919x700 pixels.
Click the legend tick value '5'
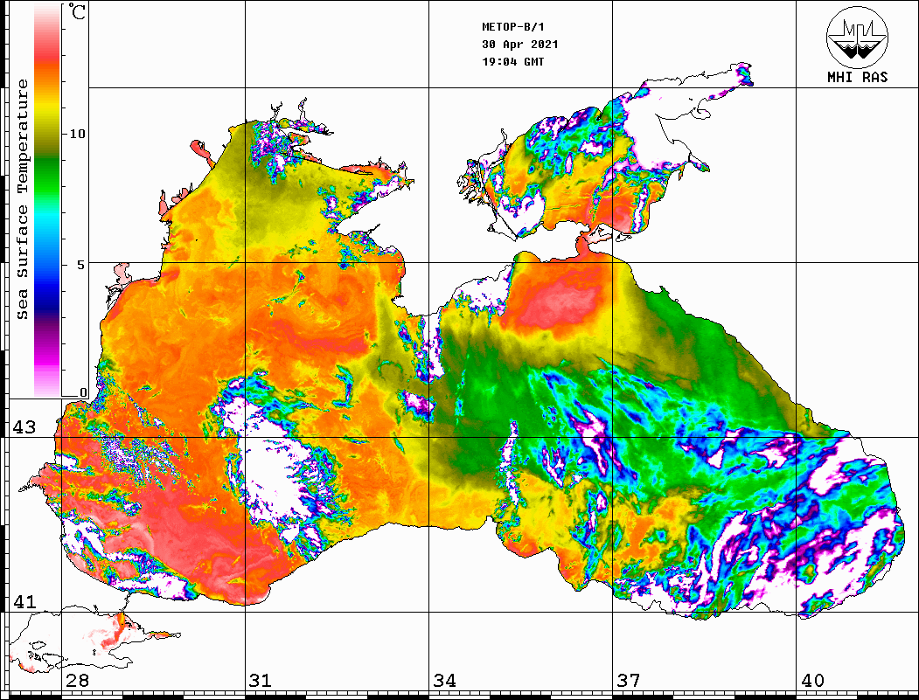click(80, 265)
